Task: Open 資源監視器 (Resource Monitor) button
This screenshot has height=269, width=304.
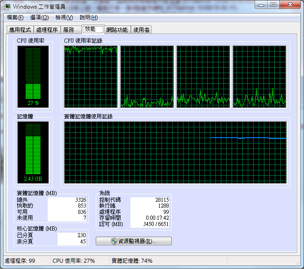Action: click(x=134, y=241)
